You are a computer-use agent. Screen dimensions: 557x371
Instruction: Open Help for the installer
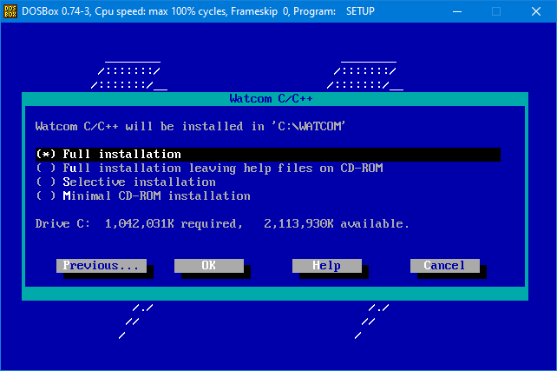[327, 265]
